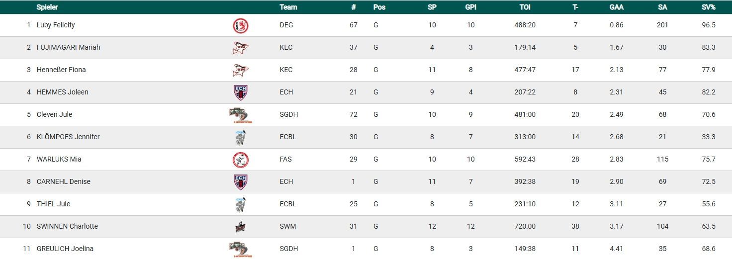Open player Henneßer Fiona's profile
Viewport: 732px width, 259px height.
tap(61, 70)
